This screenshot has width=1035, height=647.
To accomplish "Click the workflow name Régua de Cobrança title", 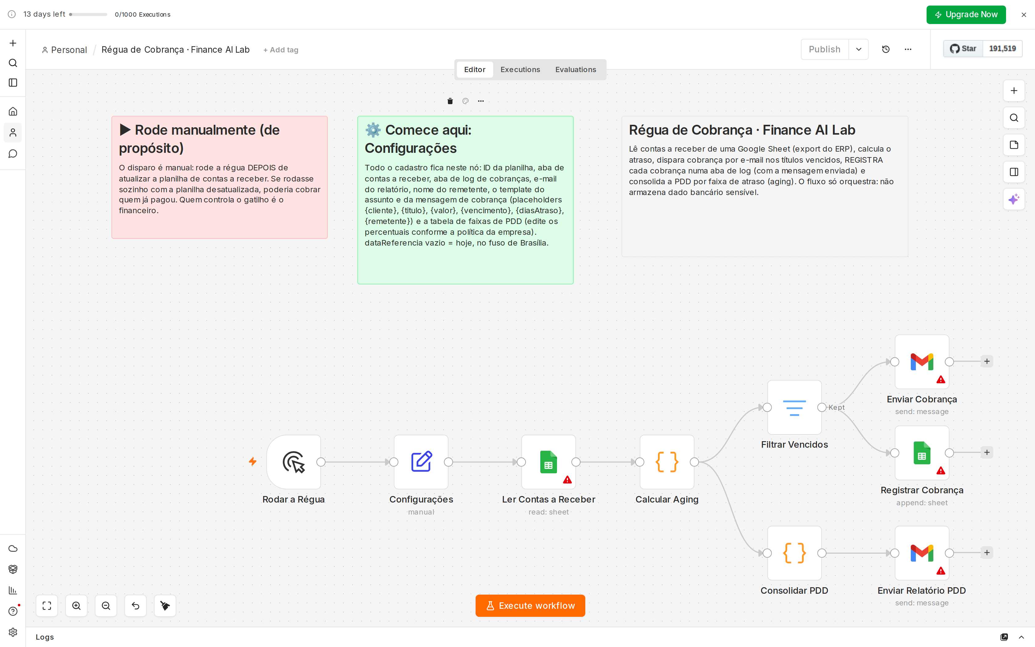I will click(x=175, y=50).
